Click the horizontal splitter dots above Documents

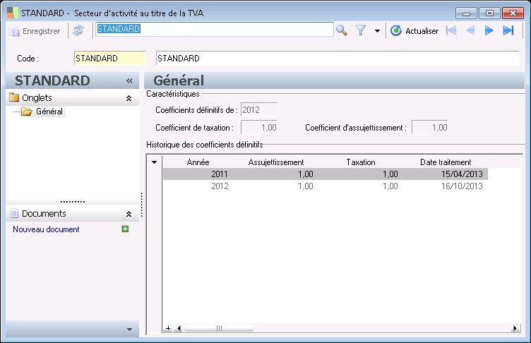(x=73, y=202)
